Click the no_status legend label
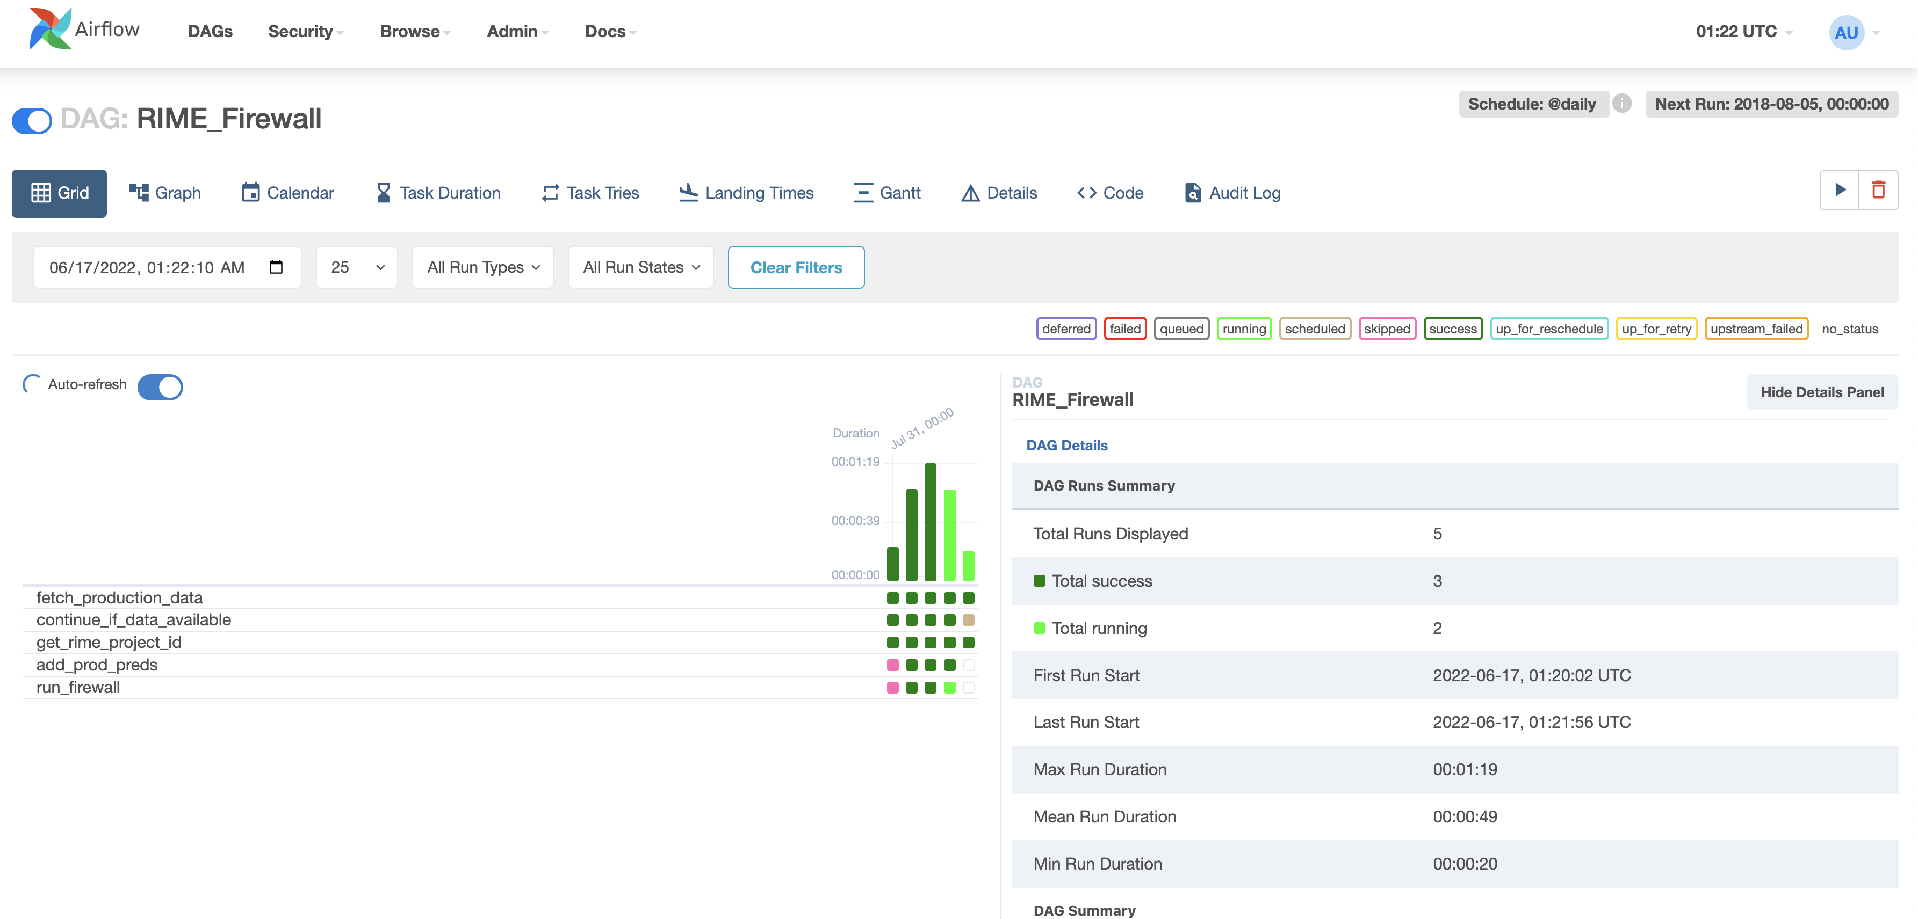Viewport: 1918px width, 919px height. tap(1849, 329)
